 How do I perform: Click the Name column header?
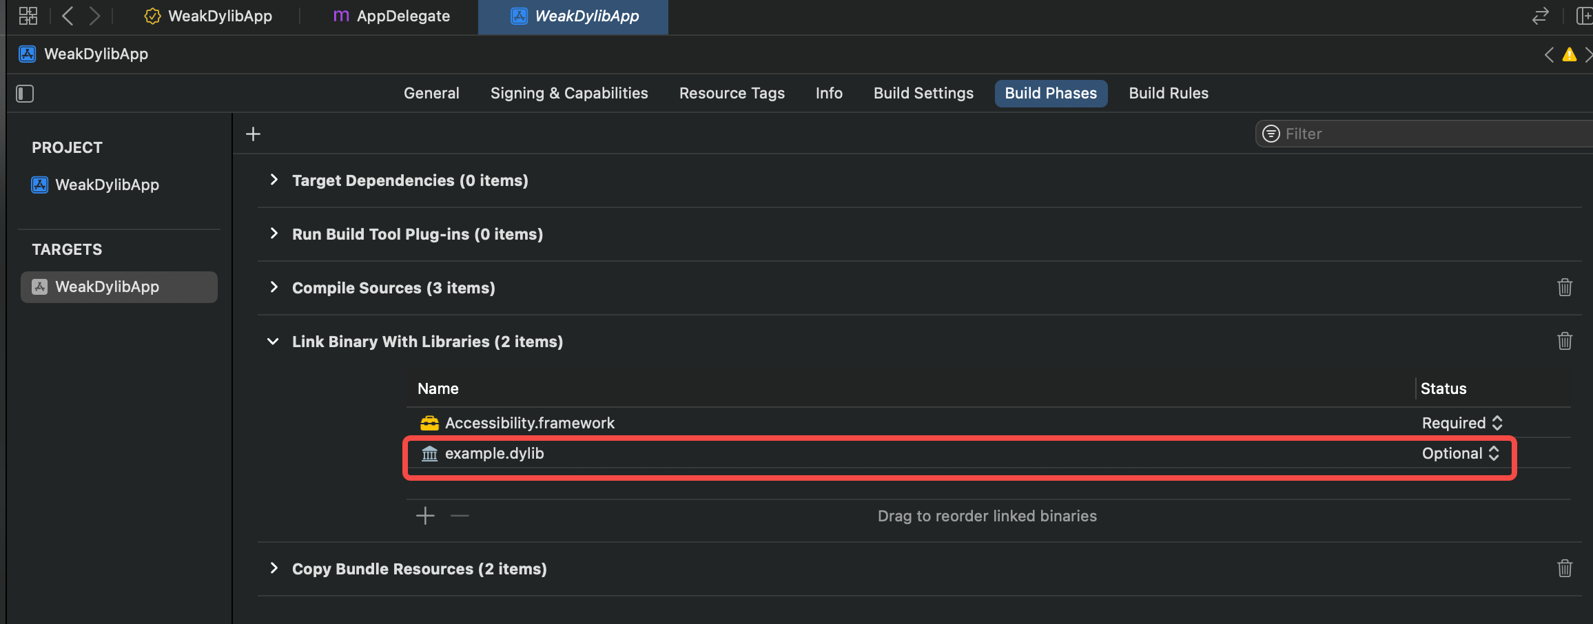[438, 388]
